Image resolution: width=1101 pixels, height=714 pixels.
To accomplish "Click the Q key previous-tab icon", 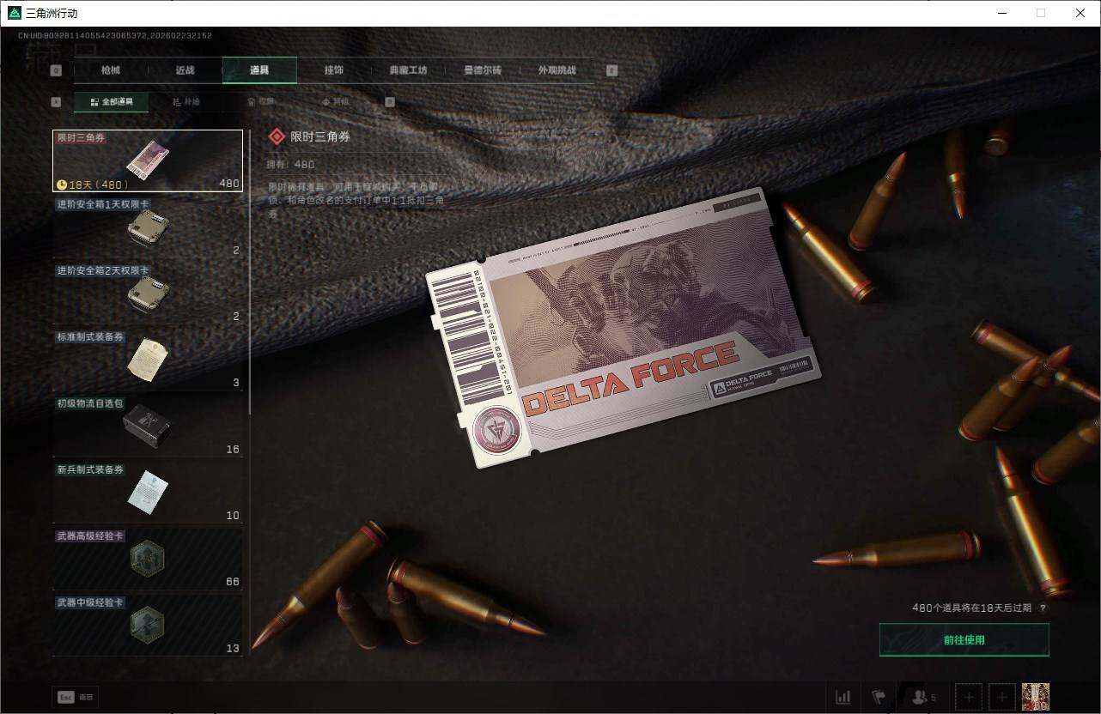I will (56, 70).
